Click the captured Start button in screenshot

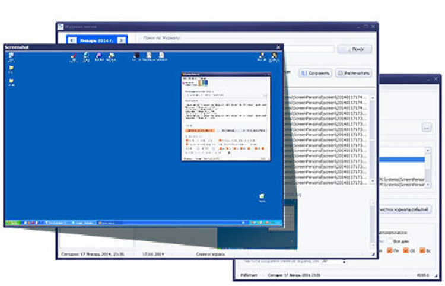[12, 223]
